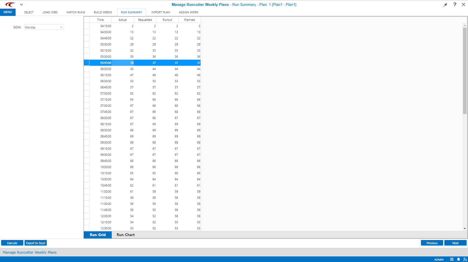Select the Run-Grid tab
Image resolution: width=468 pixels, height=262 pixels.
pos(97,235)
